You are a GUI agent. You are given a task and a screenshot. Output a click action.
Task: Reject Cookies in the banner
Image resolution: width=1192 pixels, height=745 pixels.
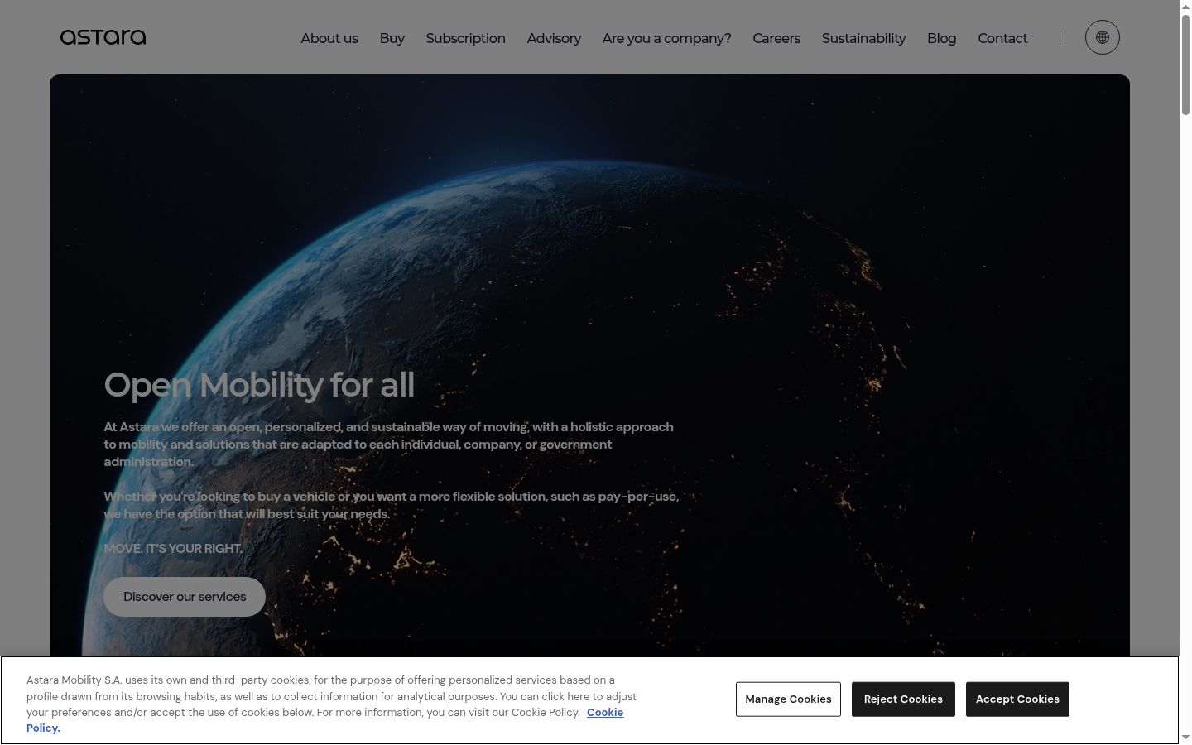coord(903,699)
